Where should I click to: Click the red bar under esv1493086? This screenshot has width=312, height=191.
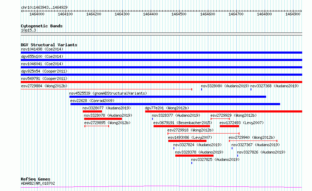pyautogui.click(x=187, y=141)
